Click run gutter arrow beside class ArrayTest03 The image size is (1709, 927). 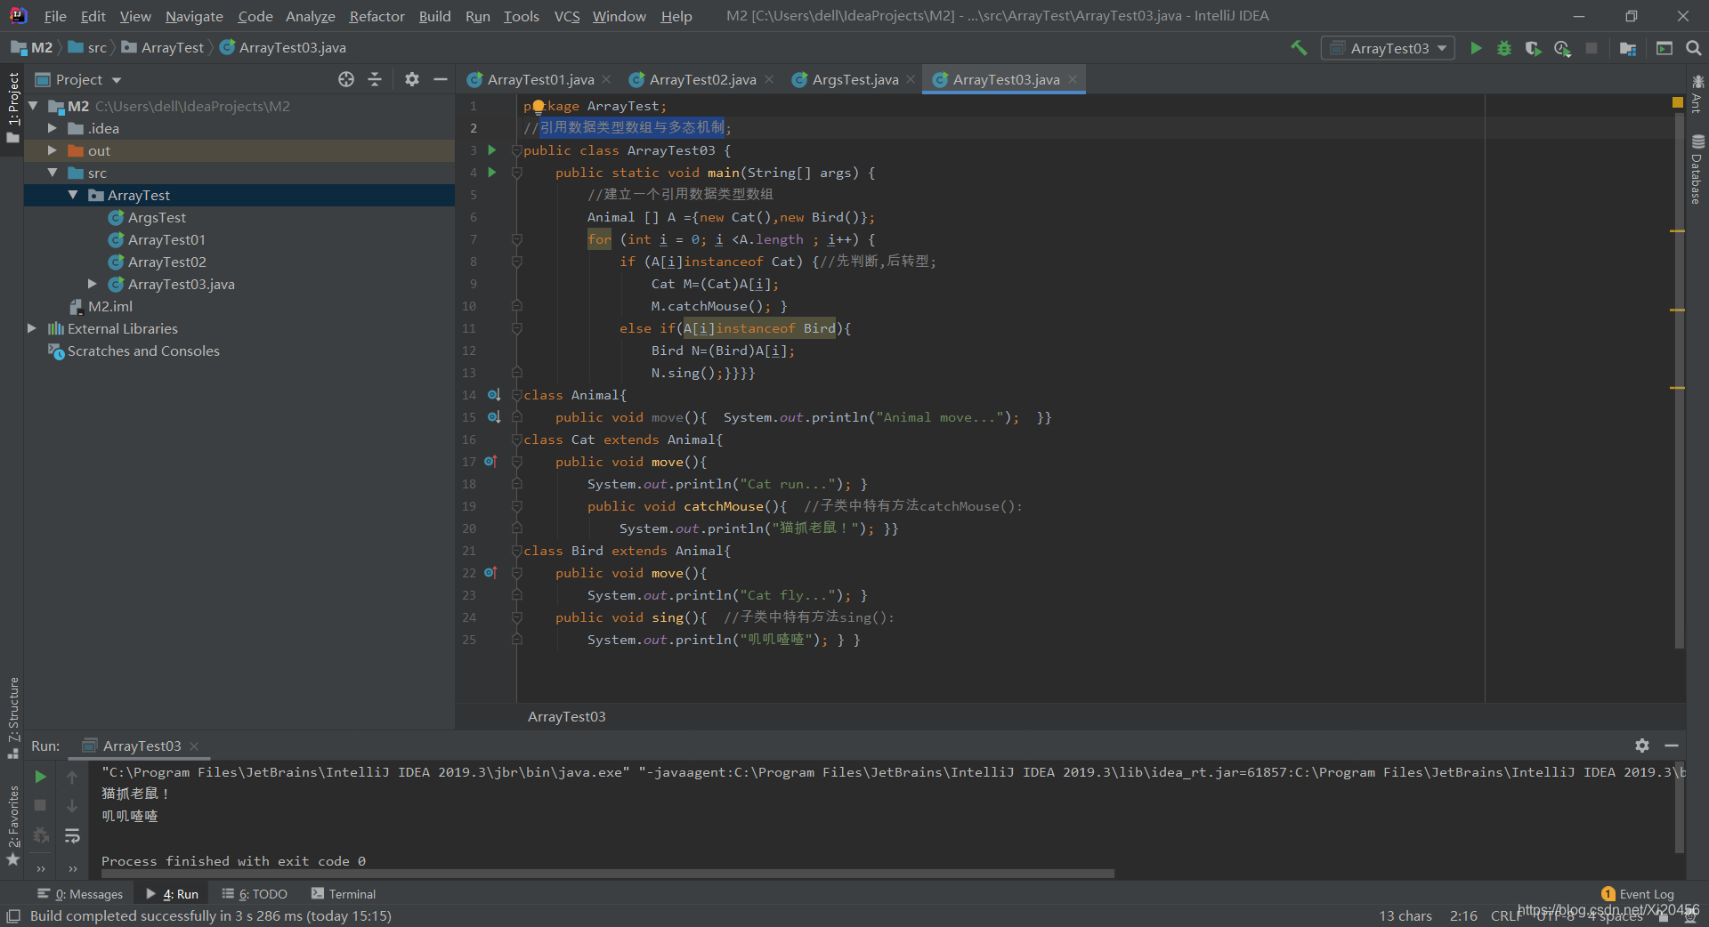click(492, 150)
